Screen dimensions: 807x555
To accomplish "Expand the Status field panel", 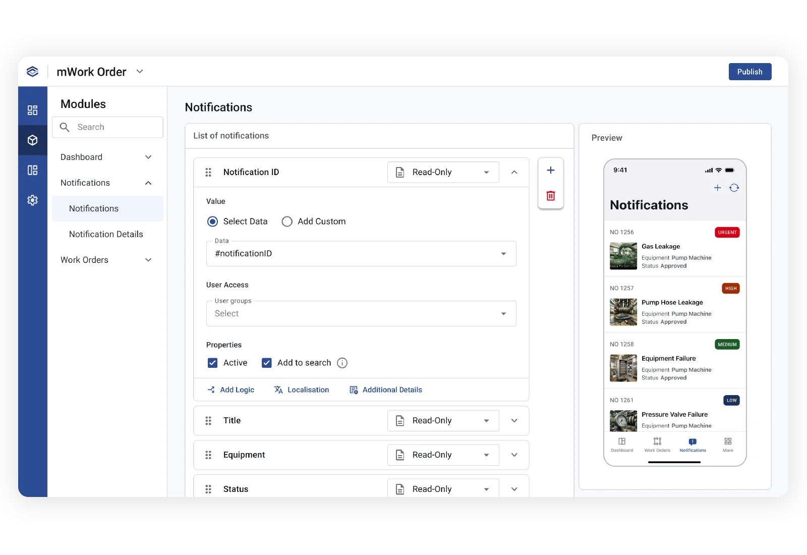I will (x=514, y=489).
